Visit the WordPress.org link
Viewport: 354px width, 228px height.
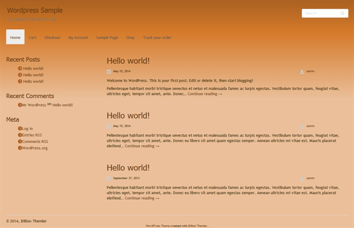click(x=35, y=148)
